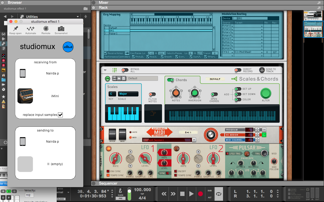Save patch with the floppy disk icon
Viewport: 324px width, 202px height.
pos(124,79)
